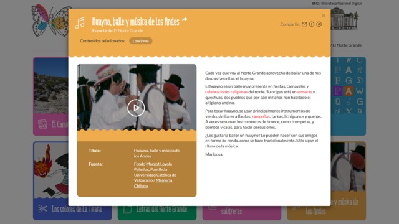Click the music note icon in the header
Screen dimensions: 399x224
point(80,23)
